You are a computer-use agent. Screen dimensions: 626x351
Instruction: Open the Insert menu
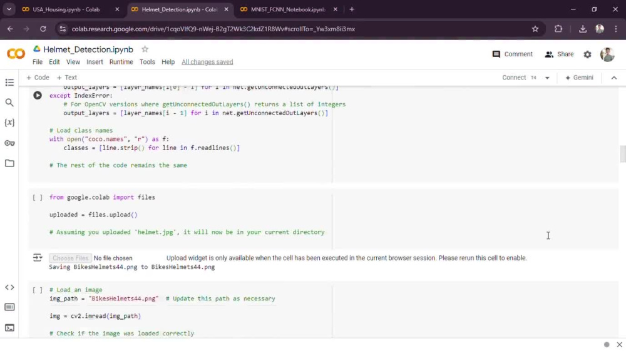coord(95,62)
